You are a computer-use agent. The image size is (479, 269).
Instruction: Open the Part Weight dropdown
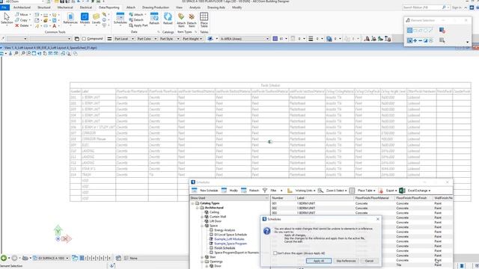click(192, 39)
